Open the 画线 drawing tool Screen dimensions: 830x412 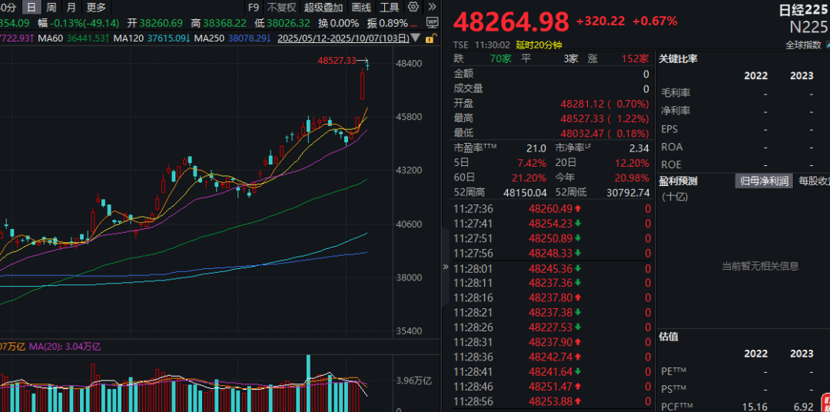(x=360, y=7)
